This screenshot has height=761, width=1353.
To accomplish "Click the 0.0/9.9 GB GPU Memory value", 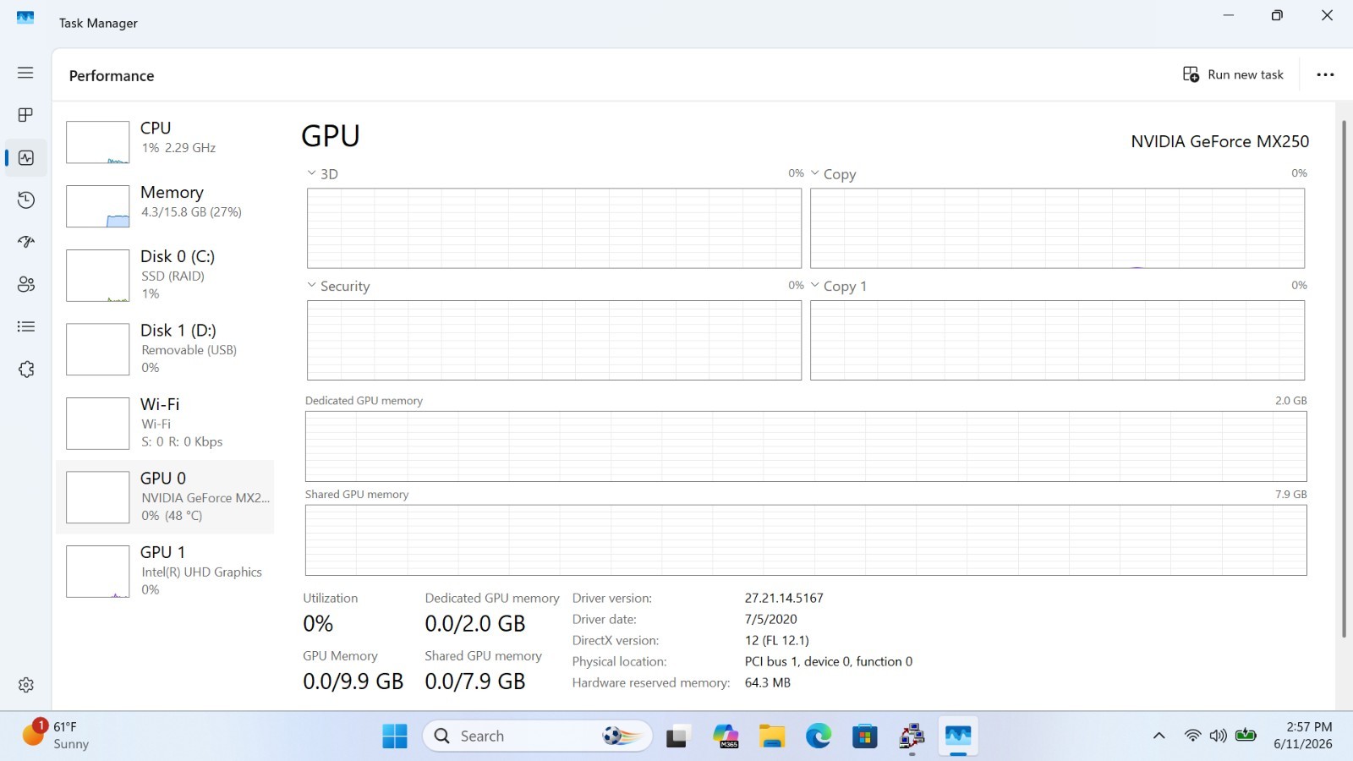I will point(353,682).
